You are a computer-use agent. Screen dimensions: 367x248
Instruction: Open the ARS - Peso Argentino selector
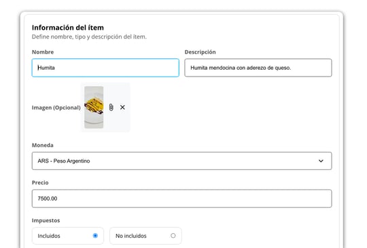[182, 161]
